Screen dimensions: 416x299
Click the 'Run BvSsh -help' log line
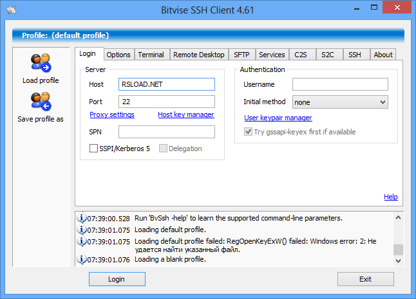click(238, 218)
